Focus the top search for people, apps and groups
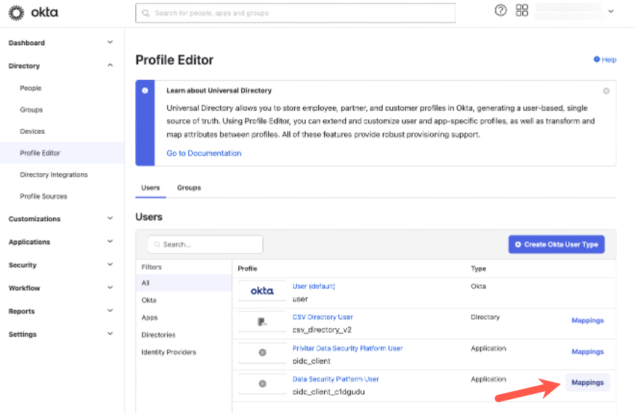 [295, 13]
